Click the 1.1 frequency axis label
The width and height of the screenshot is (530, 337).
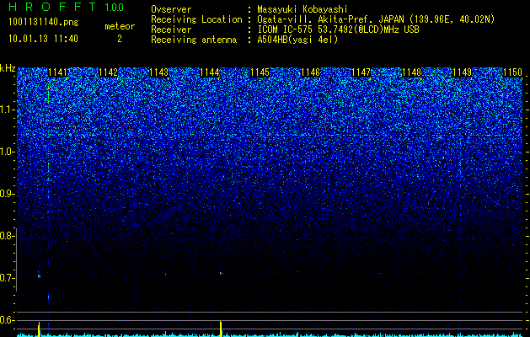pos(6,110)
